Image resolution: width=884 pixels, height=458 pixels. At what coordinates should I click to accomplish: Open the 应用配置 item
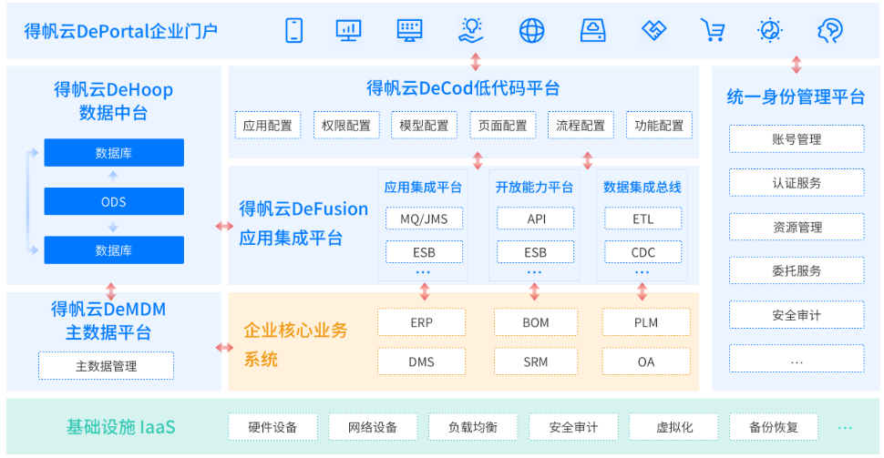[268, 125]
